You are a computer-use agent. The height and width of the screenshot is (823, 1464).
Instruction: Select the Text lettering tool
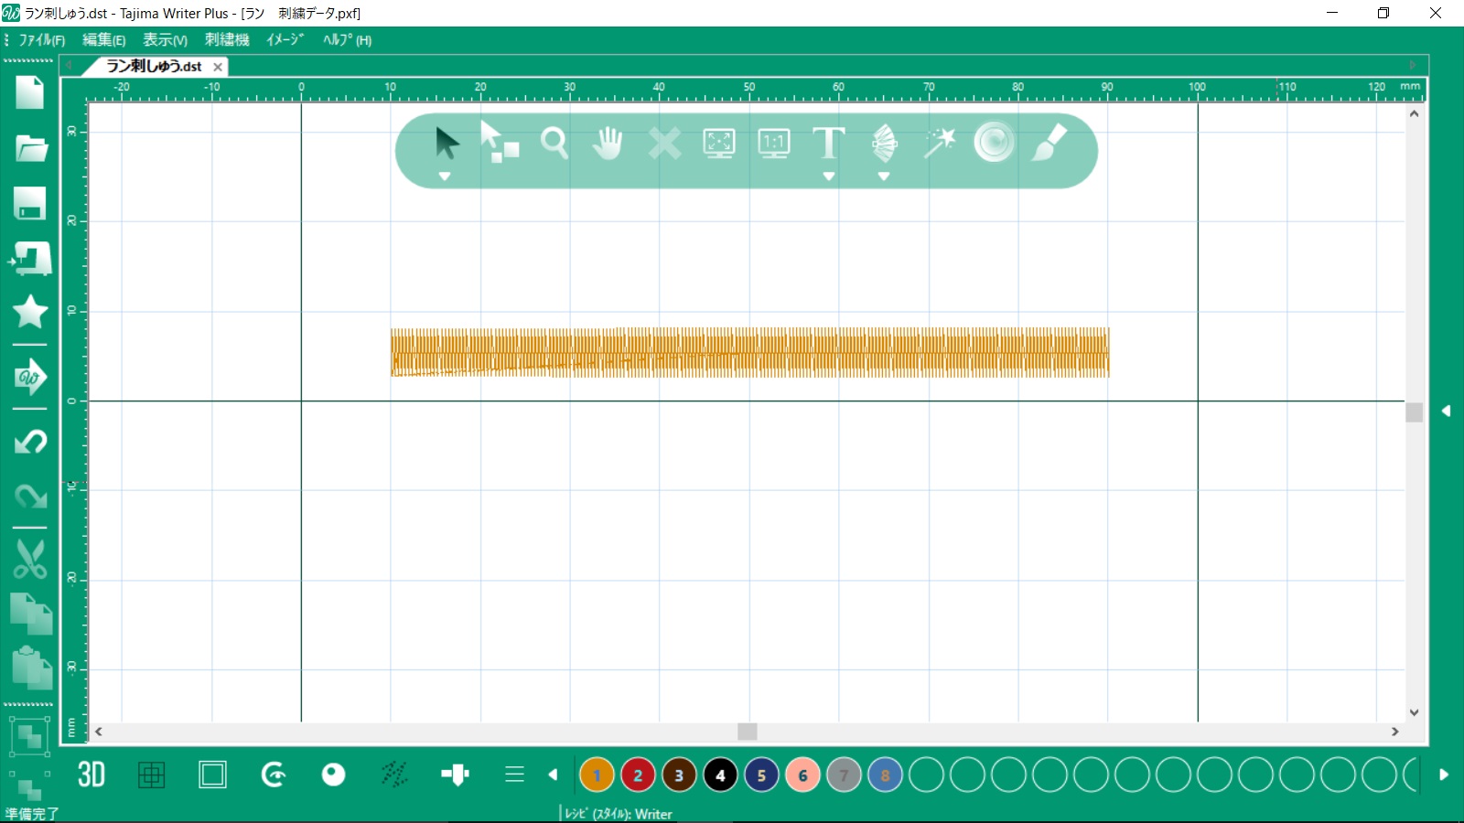(x=829, y=143)
